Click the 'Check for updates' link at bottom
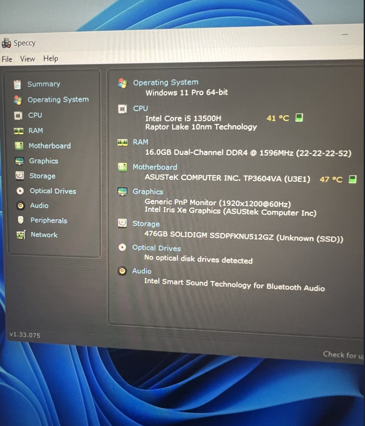The width and height of the screenshot is (365, 426). 343,355
